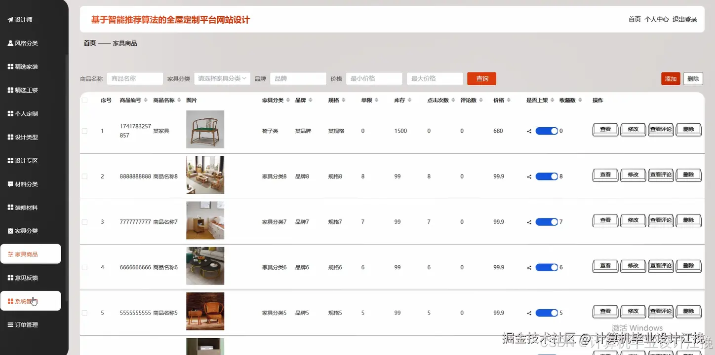This screenshot has width=715, height=355.
Task: Click the 商品名称 input field
Action: click(x=134, y=78)
